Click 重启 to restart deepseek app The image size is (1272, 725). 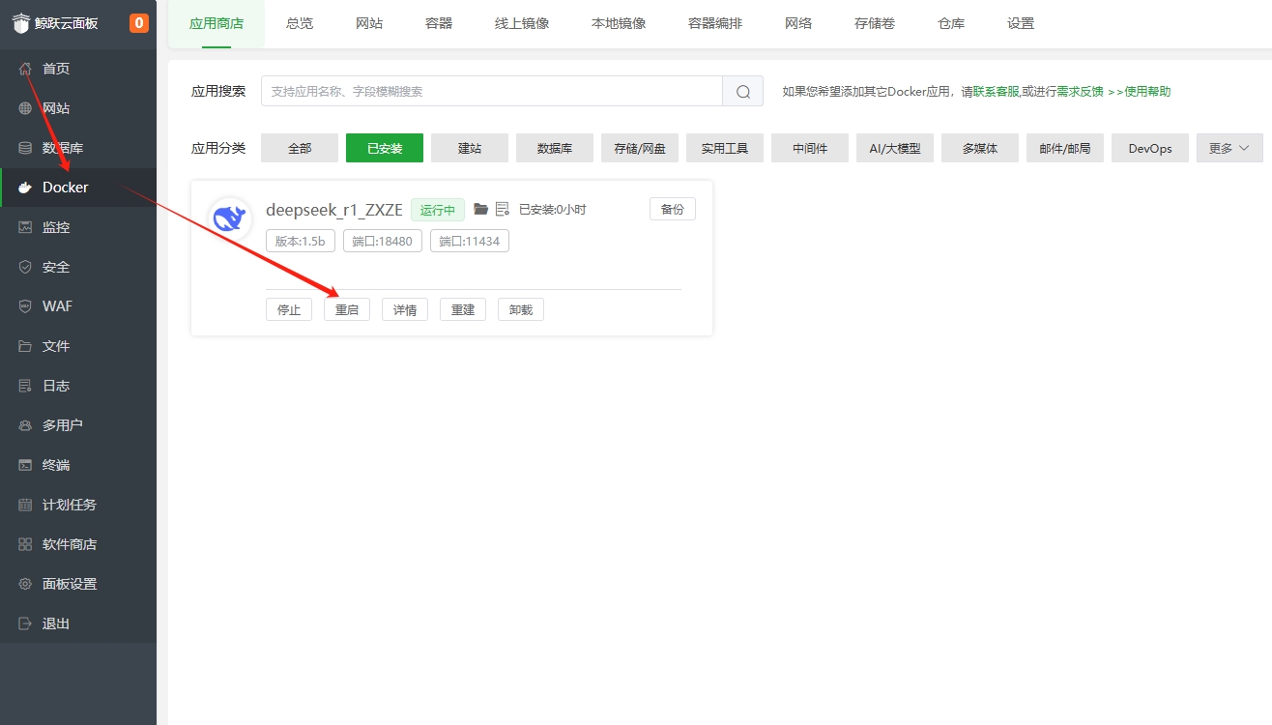(347, 309)
